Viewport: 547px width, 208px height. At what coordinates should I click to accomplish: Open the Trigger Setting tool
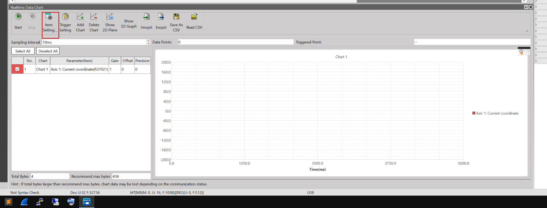tap(65, 22)
